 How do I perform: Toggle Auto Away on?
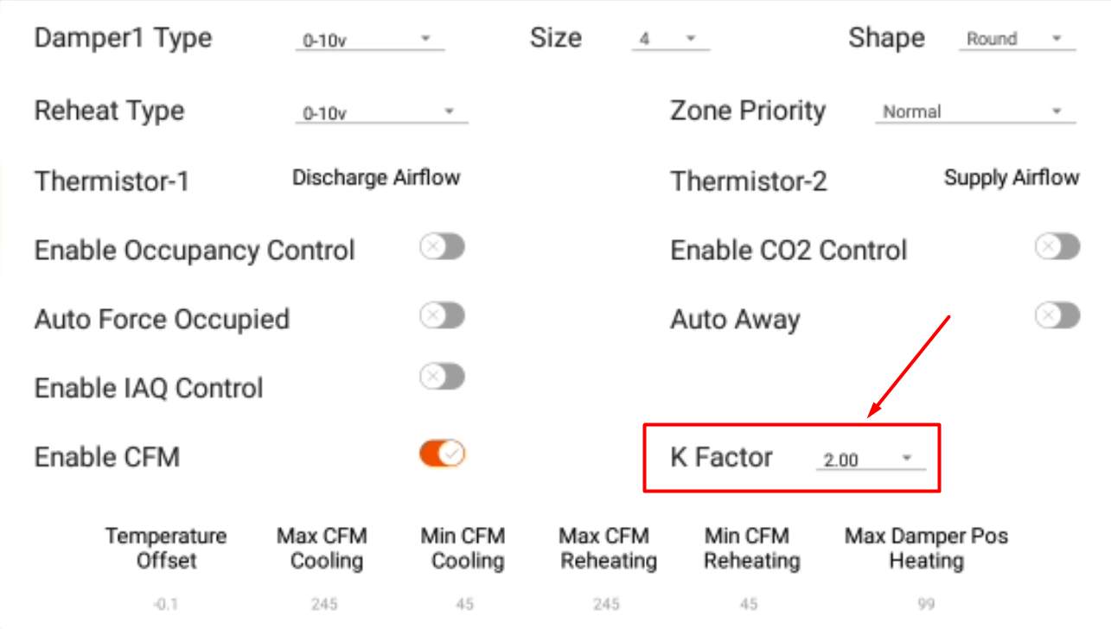pos(1057,316)
